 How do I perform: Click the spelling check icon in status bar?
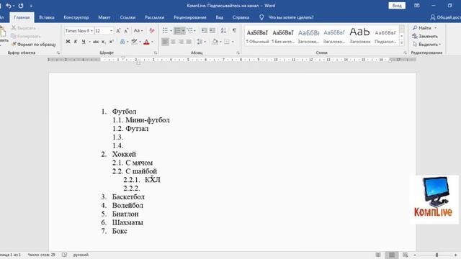[x=64, y=255]
